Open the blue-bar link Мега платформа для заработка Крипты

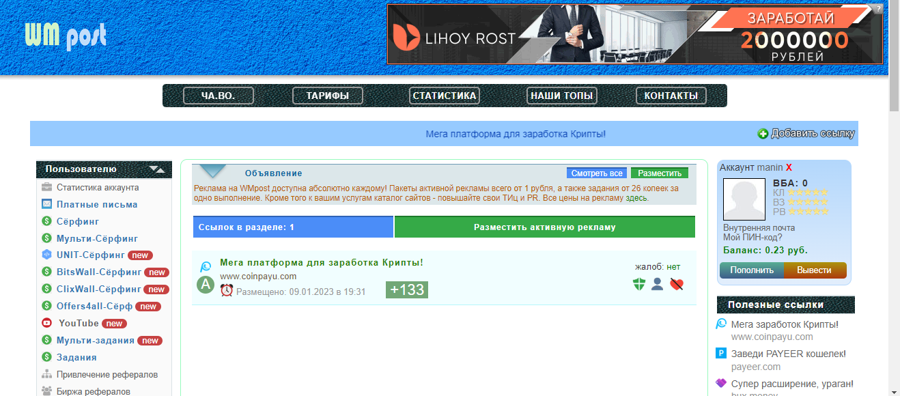(x=516, y=134)
